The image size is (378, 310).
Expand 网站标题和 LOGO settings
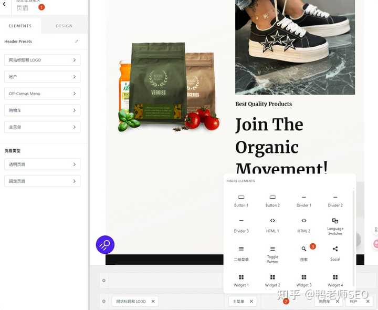pyautogui.click(x=42, y=60)
